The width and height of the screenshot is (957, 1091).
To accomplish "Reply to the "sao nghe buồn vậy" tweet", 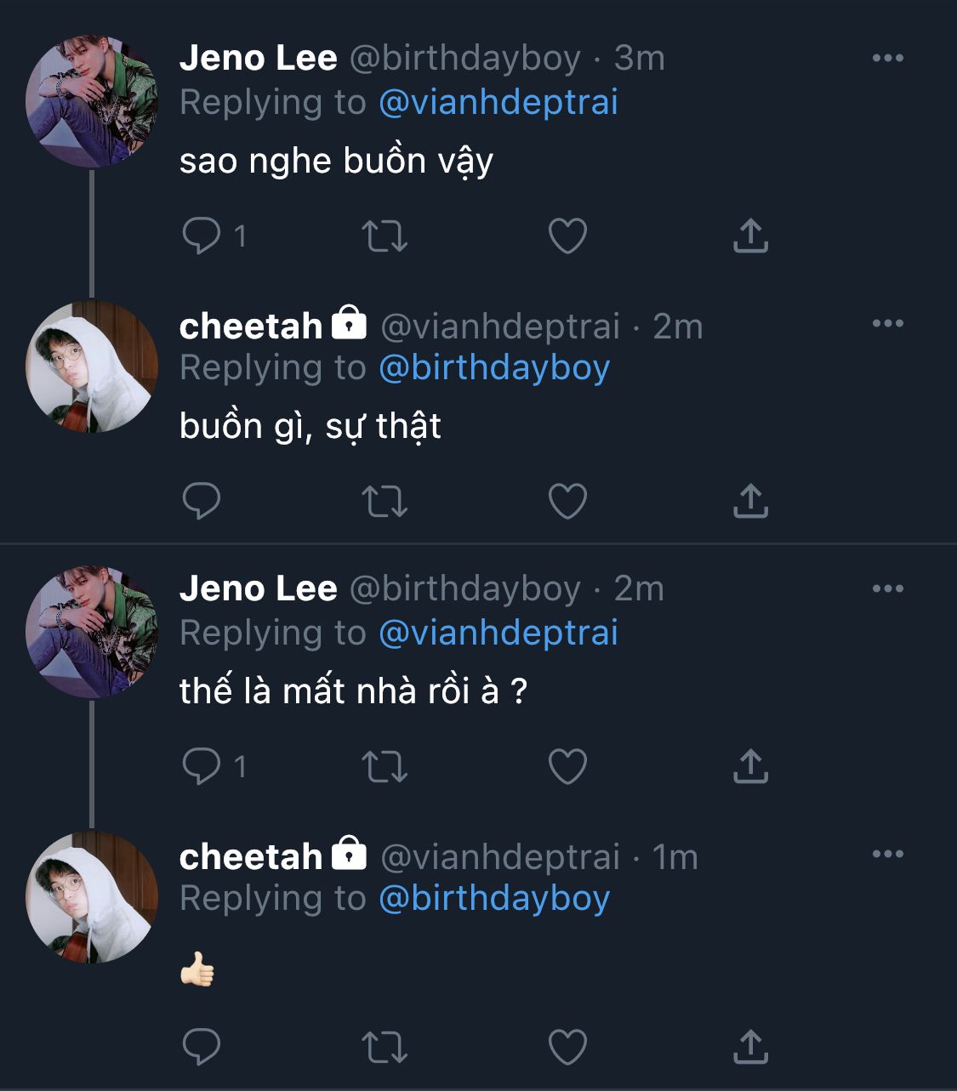I will (x=202, y=236).
